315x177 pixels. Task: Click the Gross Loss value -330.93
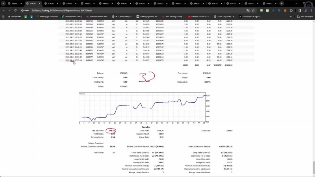pos(229,131)
